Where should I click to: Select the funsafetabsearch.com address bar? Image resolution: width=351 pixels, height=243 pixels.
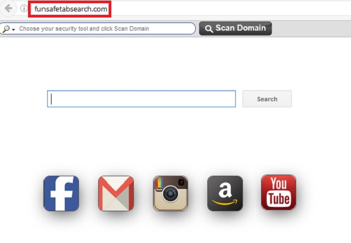70,9
